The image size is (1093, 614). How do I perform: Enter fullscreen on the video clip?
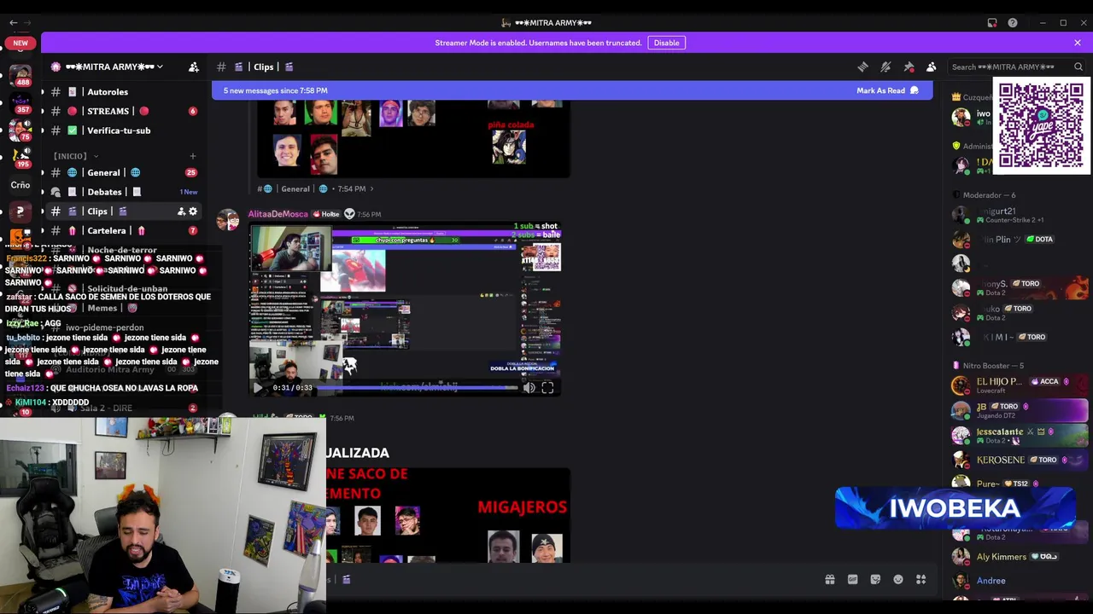(x=547, y=388)
